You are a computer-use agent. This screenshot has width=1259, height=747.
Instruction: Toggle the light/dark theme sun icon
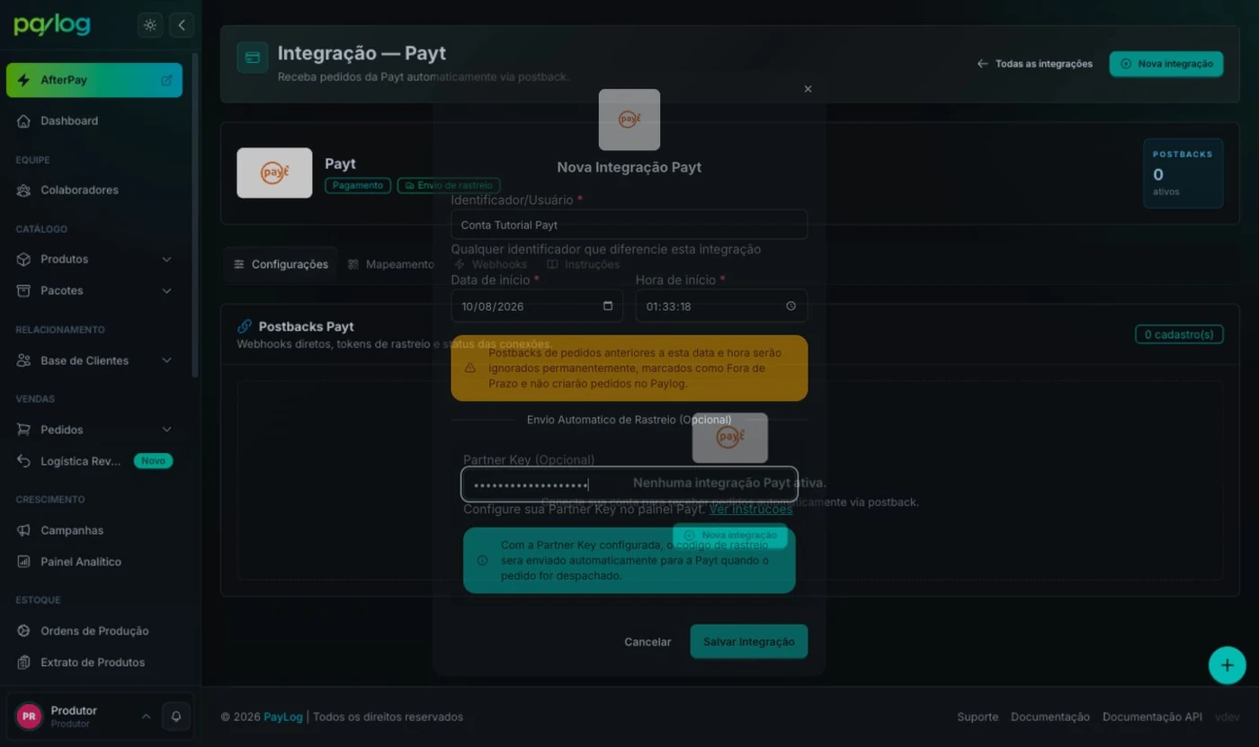(x=150, y=25)
